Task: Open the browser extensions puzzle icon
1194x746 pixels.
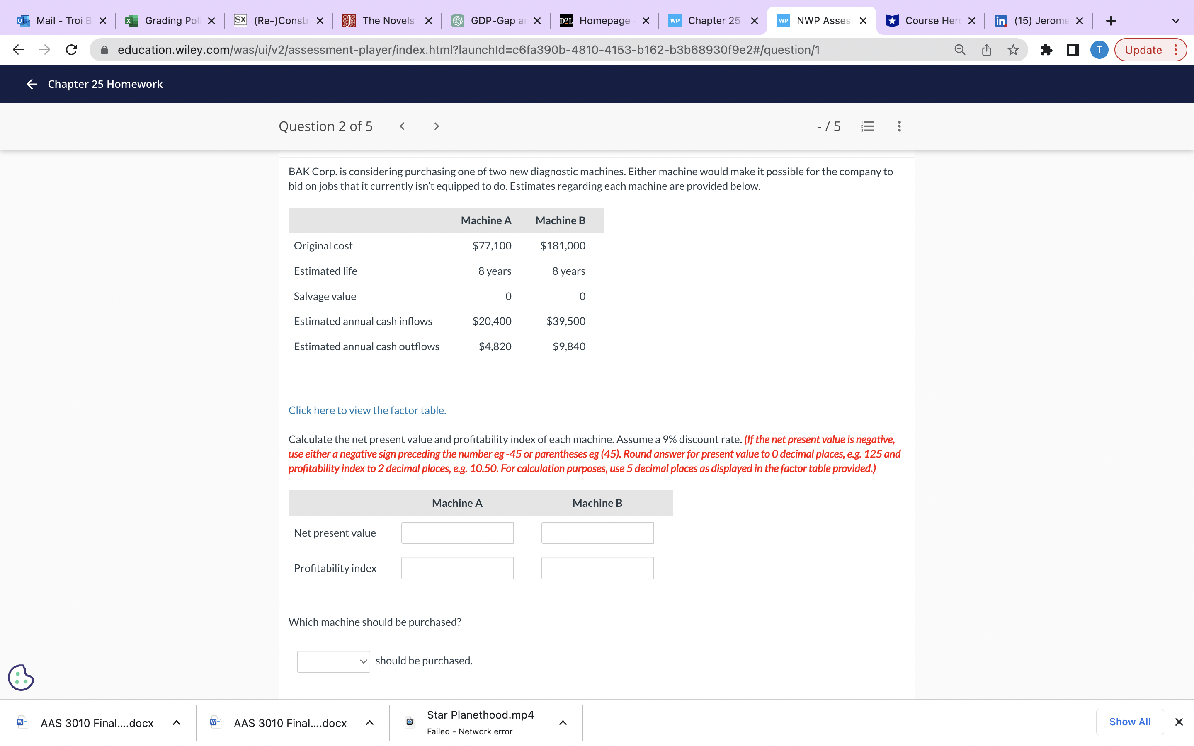Action: click(1046, 49)
